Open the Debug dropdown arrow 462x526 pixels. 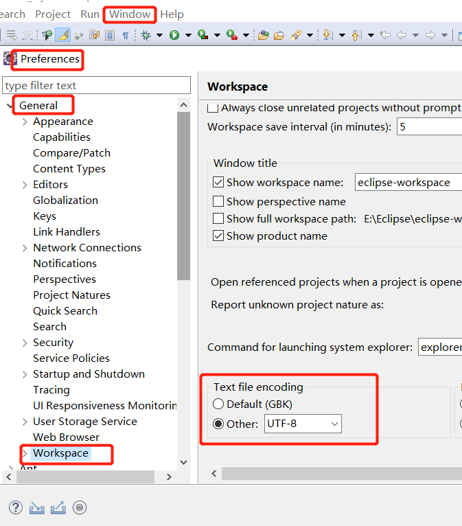(x=159, y=35)
